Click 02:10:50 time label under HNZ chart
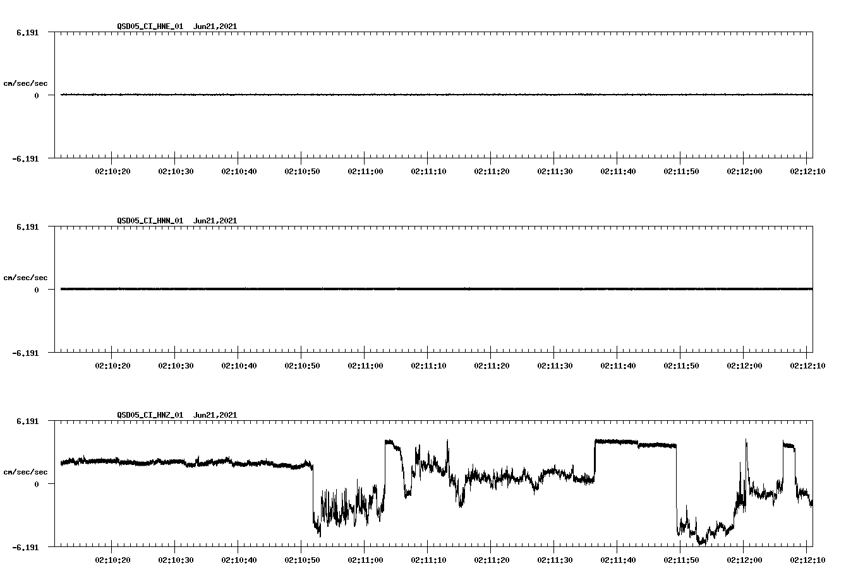The width and height of the screenshot is (858, 583). click(x=302, y=560)
